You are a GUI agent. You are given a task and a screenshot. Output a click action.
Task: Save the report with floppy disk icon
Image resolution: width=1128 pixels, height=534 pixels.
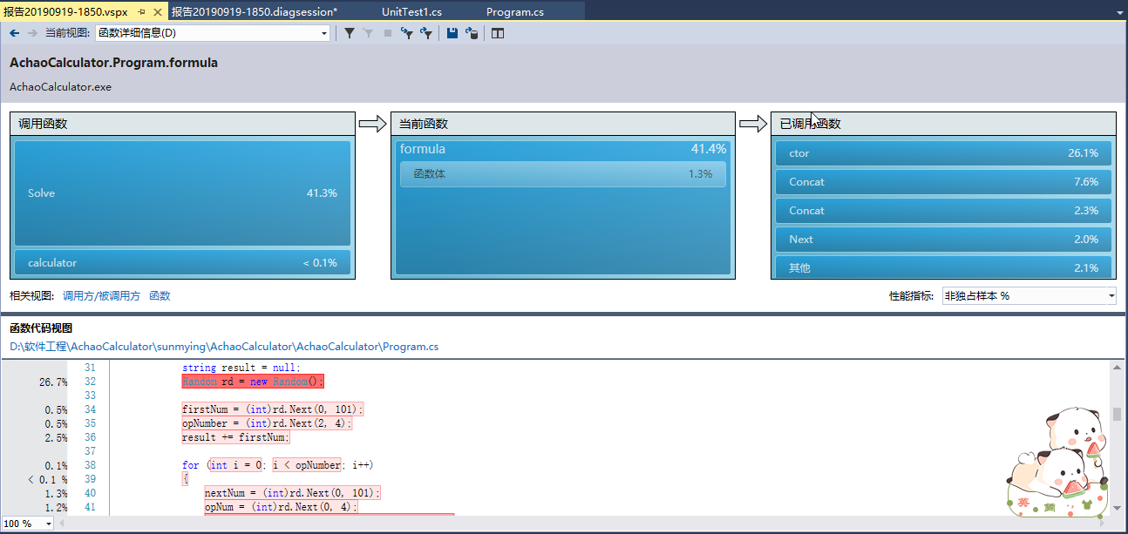pos(452,33)
